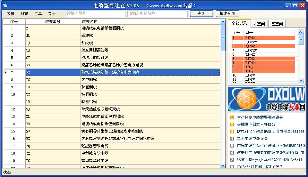Click numbered badge 4 in news list
Viewport: 308px width, 177px height.
click(232, 139)
